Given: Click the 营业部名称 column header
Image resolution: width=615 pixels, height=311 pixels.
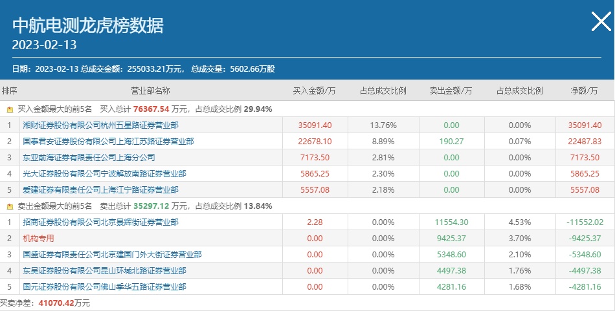Looking at the screenshot, I should point(151,91).
